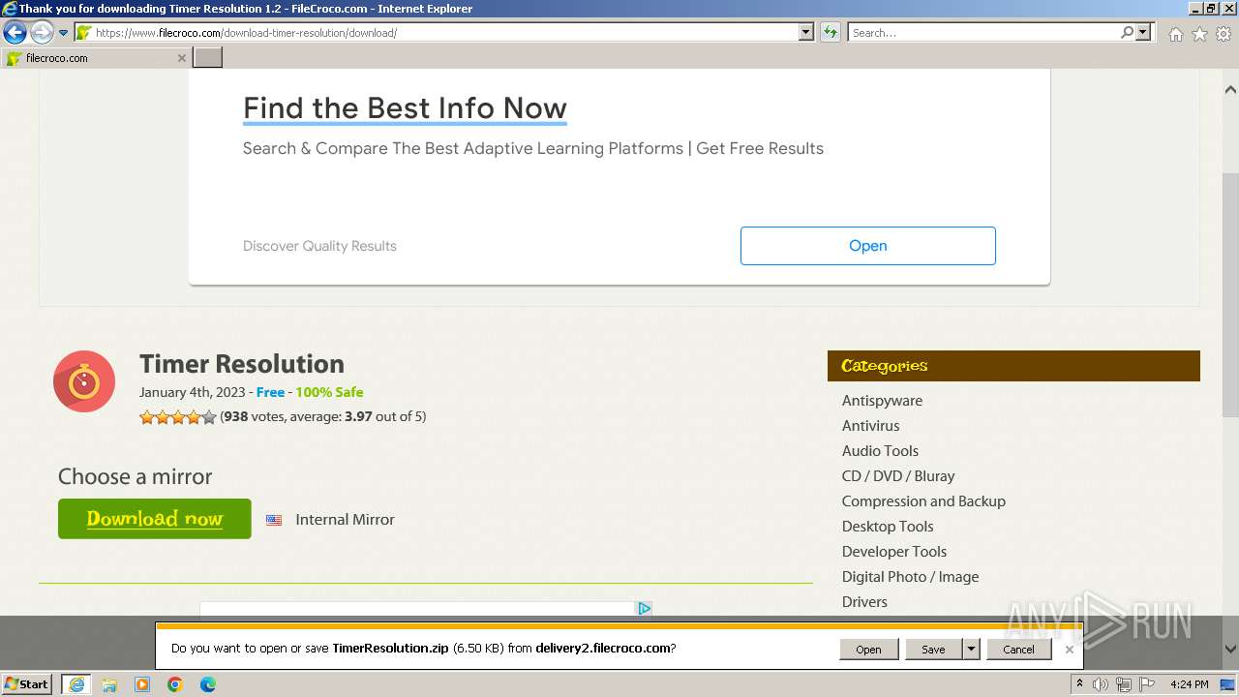Click the browser Forward arrow
Image resolution: width=1239 pixels, height=697 pixels.
tap(42, 33)
